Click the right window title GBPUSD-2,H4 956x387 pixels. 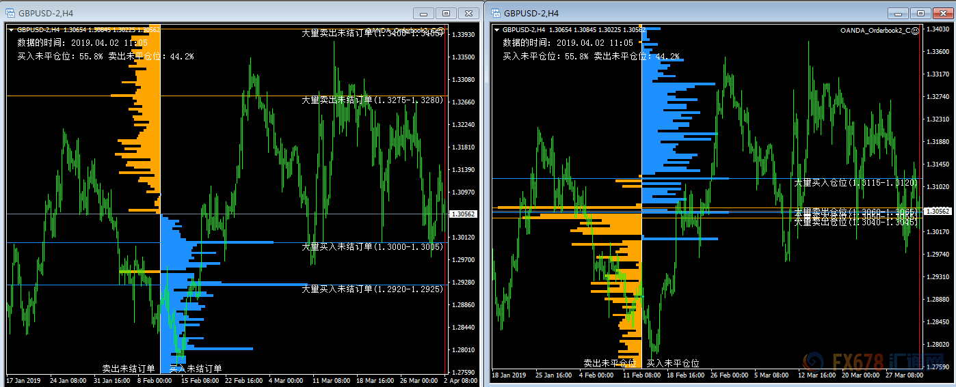tap(531, 13)
